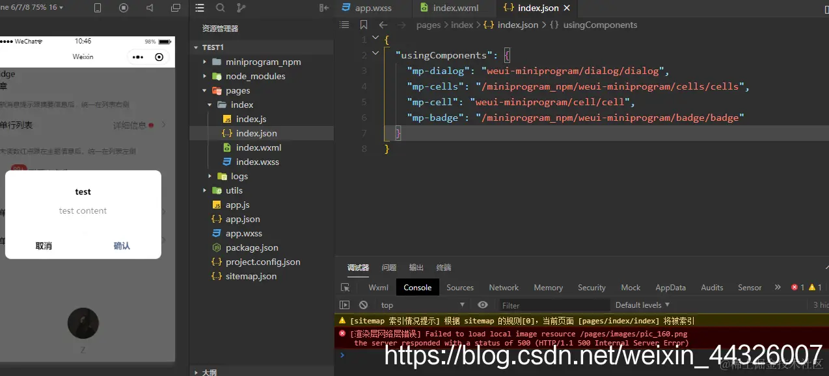This screenshot has height=376, width=829.
Task: Click the avatar thumbnail in simulator
Action: 83,323
